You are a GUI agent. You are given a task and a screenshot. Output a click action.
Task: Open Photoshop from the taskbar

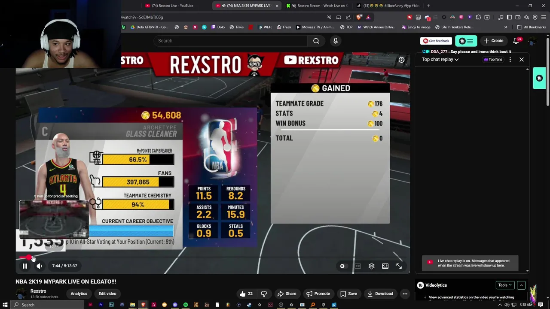click(111, 305)
